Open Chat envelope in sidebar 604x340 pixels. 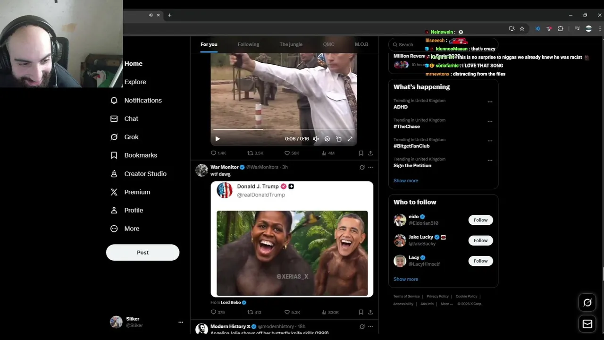[124, 119]
